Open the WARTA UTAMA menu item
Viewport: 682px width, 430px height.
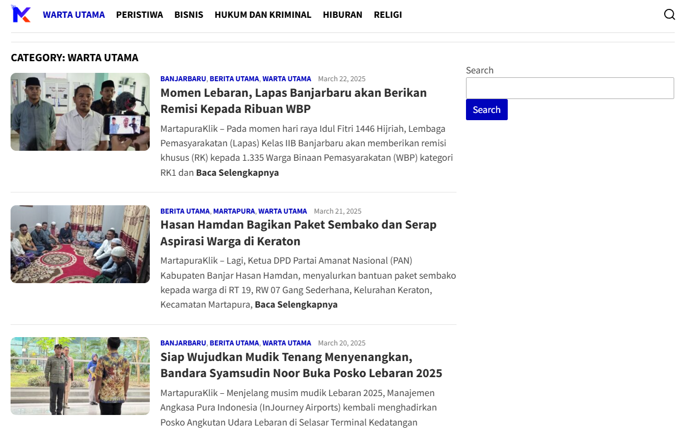coord(74,14)
